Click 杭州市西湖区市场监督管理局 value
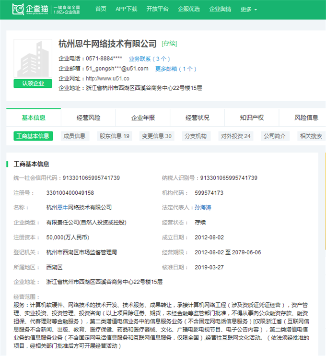This screenshot has width=326, height=356. [81, 252]
